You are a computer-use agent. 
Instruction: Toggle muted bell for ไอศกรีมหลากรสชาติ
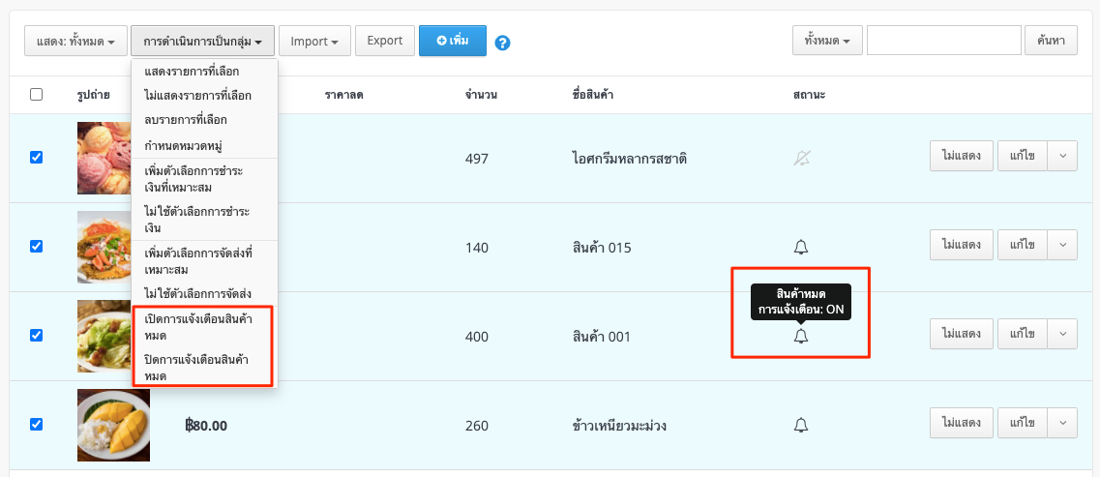coord(800,159)
